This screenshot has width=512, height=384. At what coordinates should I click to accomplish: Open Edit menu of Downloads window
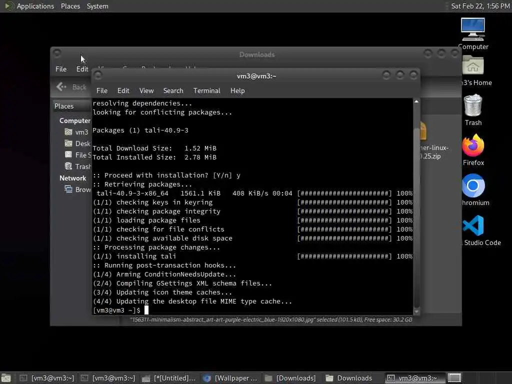[x=82, y=69]
